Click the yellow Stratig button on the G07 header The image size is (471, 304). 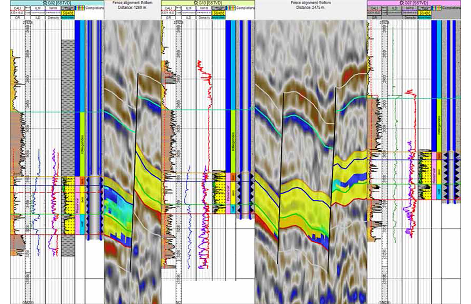click(424, 13)
